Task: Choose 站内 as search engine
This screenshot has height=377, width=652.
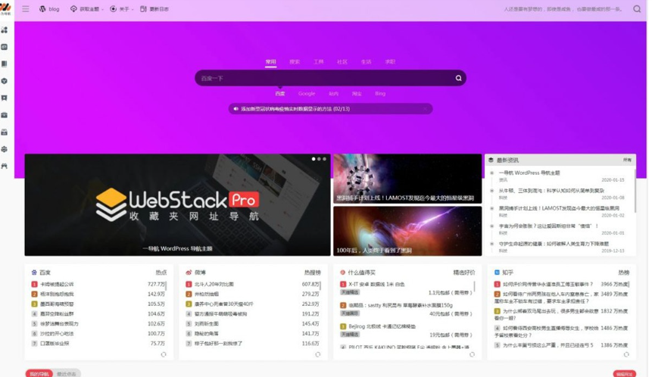Action: (333, 94)
